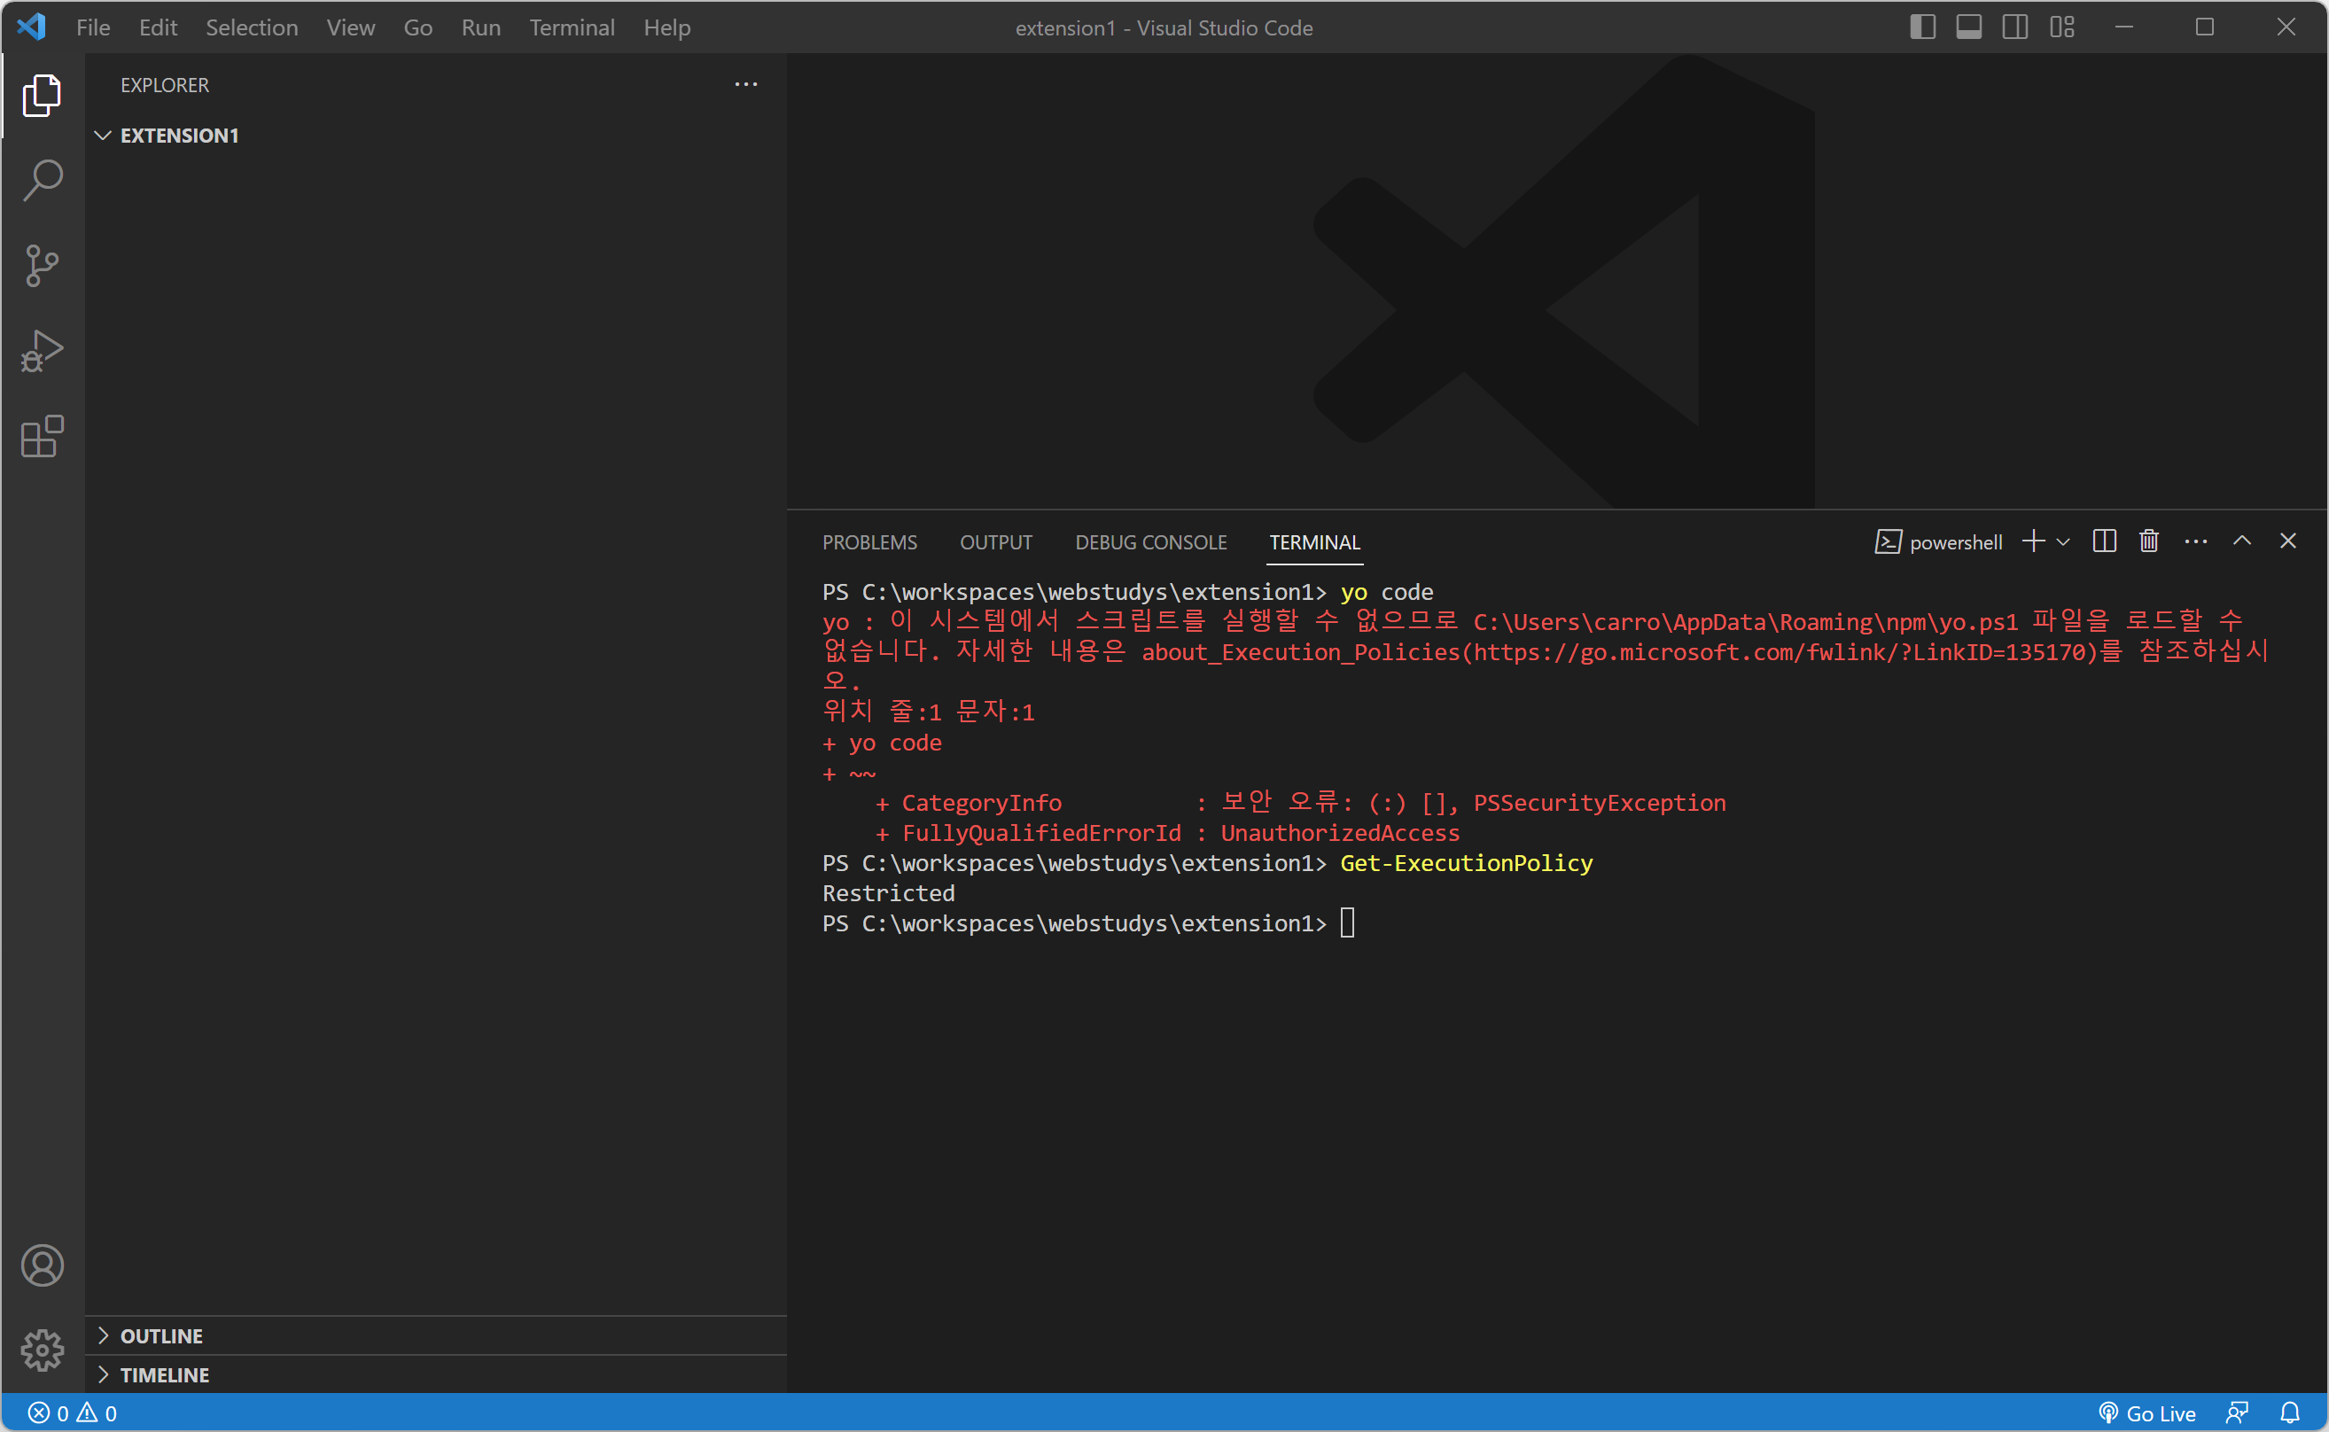The height and width of the screenshot is (1432, 2329).
Task: Toggle secondary side bar visibility
Action: [x=2014, y=27]
